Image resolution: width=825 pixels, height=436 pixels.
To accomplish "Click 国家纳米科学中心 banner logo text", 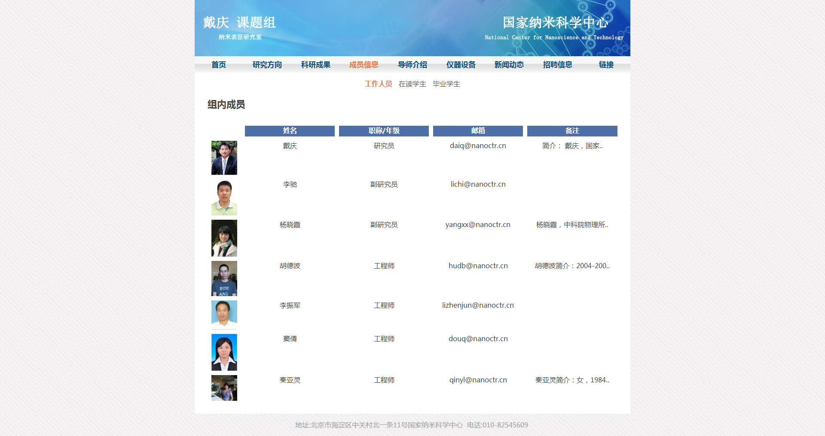I will click(556, 22).
